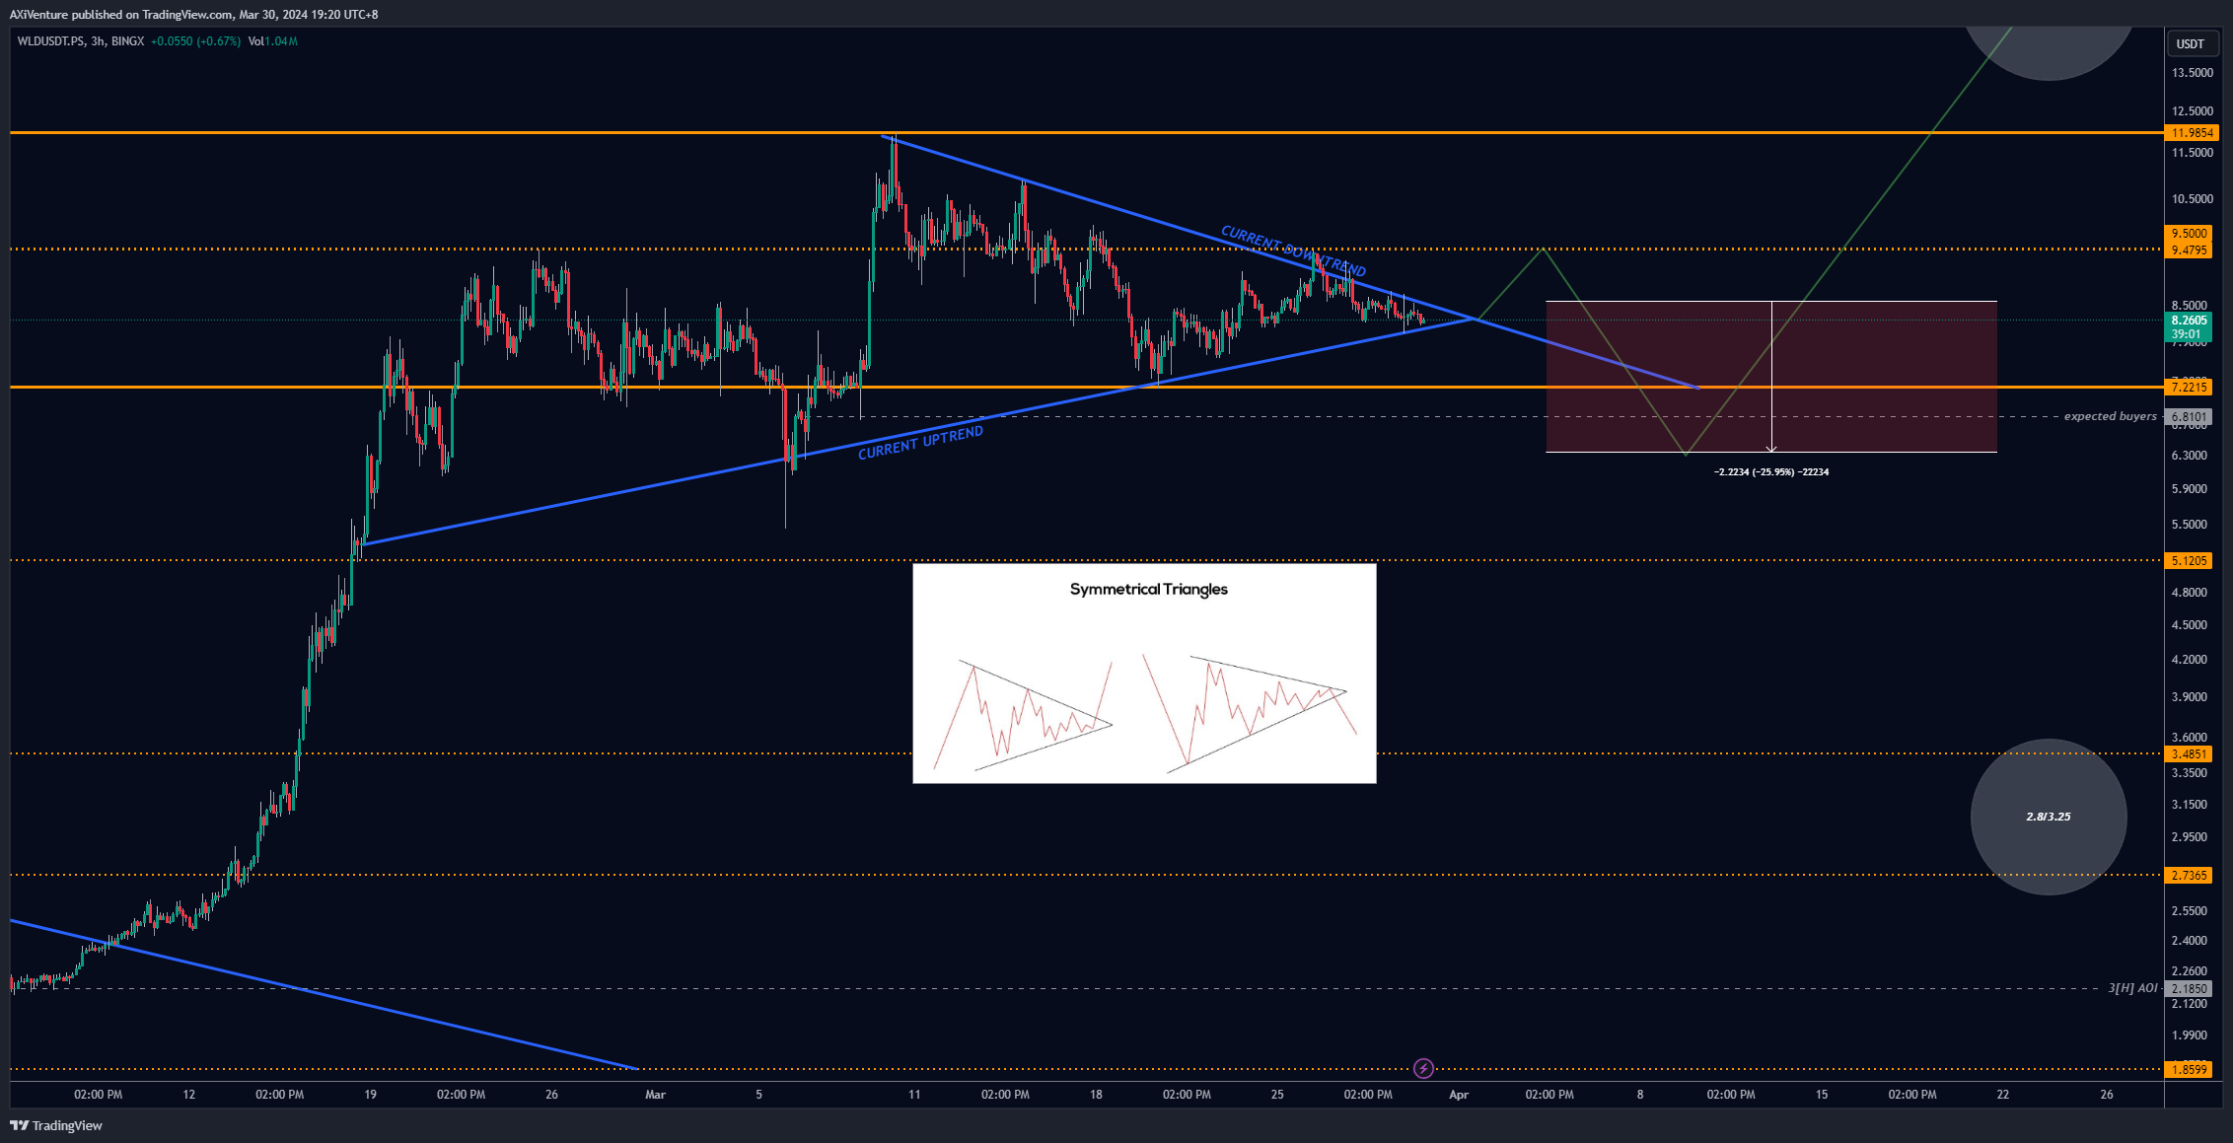2233x1143 pixels.
Task: Click the 3[H] AOI line label
Action: [x=2132, y=987]
